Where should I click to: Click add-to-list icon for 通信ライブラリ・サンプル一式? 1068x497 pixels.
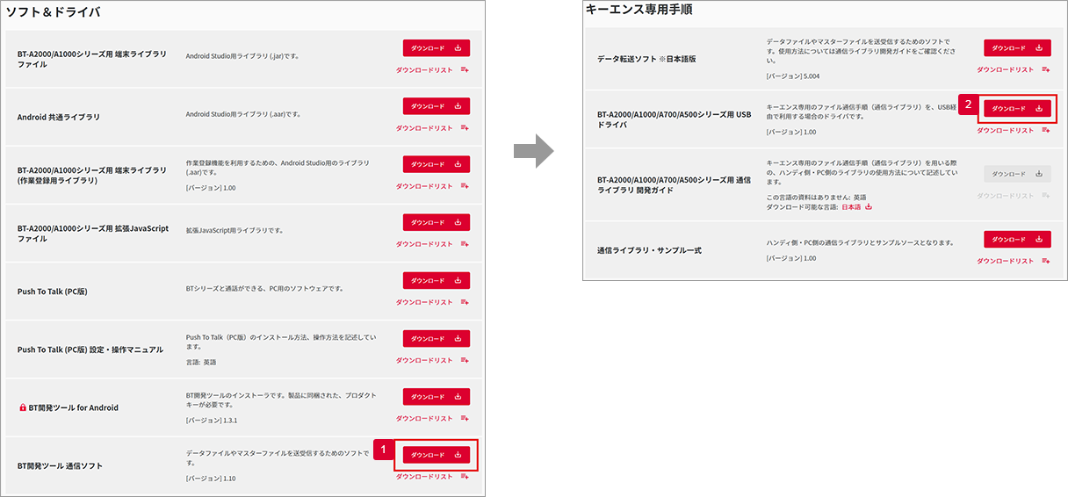click(1045, 261)
